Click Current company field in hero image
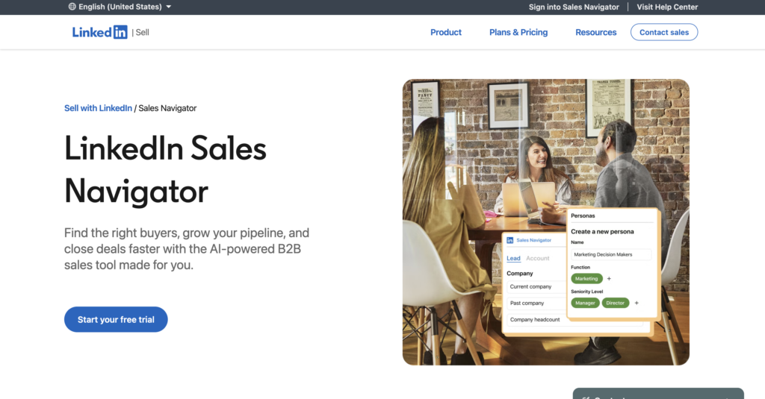765x399 pixels. coord(536,286)
